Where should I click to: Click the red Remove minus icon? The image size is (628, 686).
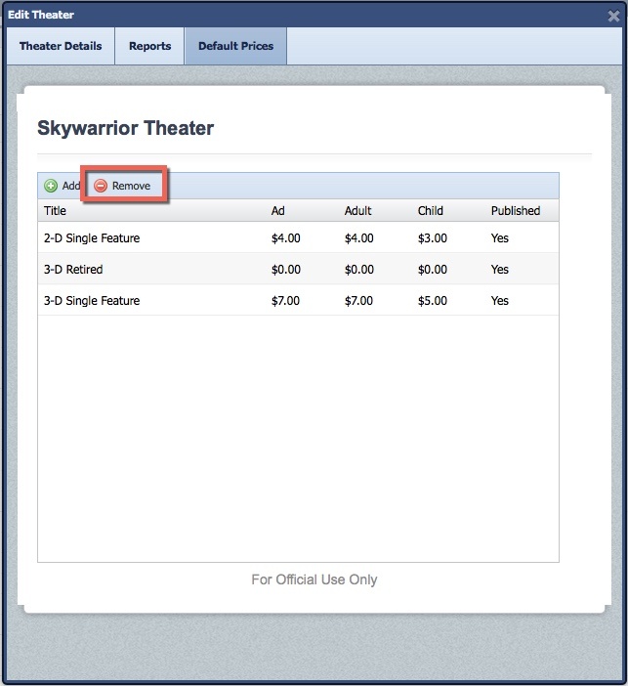101,186
